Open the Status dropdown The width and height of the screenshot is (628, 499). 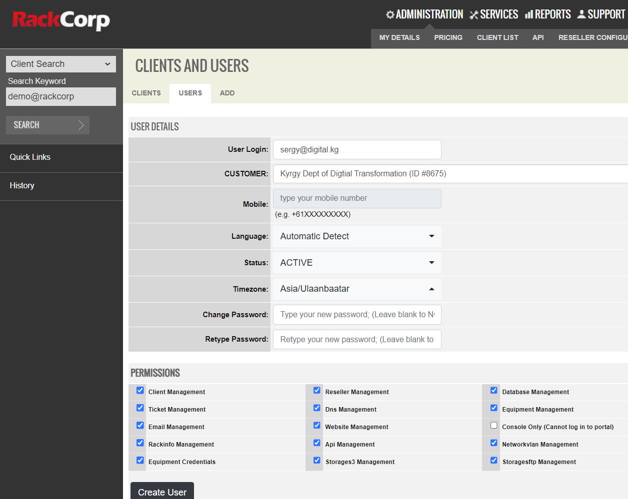coord(357,263)
